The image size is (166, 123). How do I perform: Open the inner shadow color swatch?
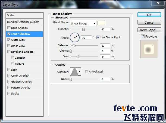click(x=102, y=23)
